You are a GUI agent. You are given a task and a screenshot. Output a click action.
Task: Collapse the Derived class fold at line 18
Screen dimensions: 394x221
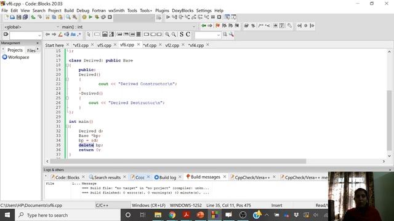(67, 65)
